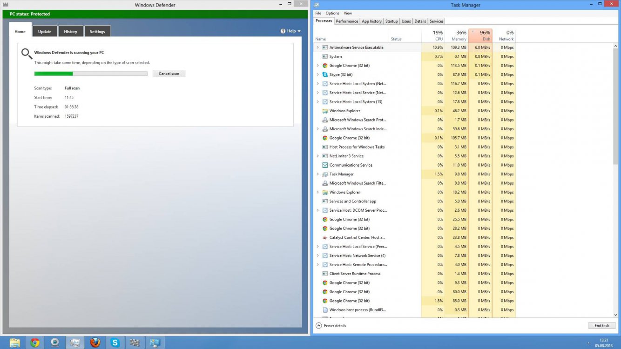Viewport: 621px width, 349px height.
Task: Switch to the History tab in Windows Defender
Action: (x=71, y=31)
